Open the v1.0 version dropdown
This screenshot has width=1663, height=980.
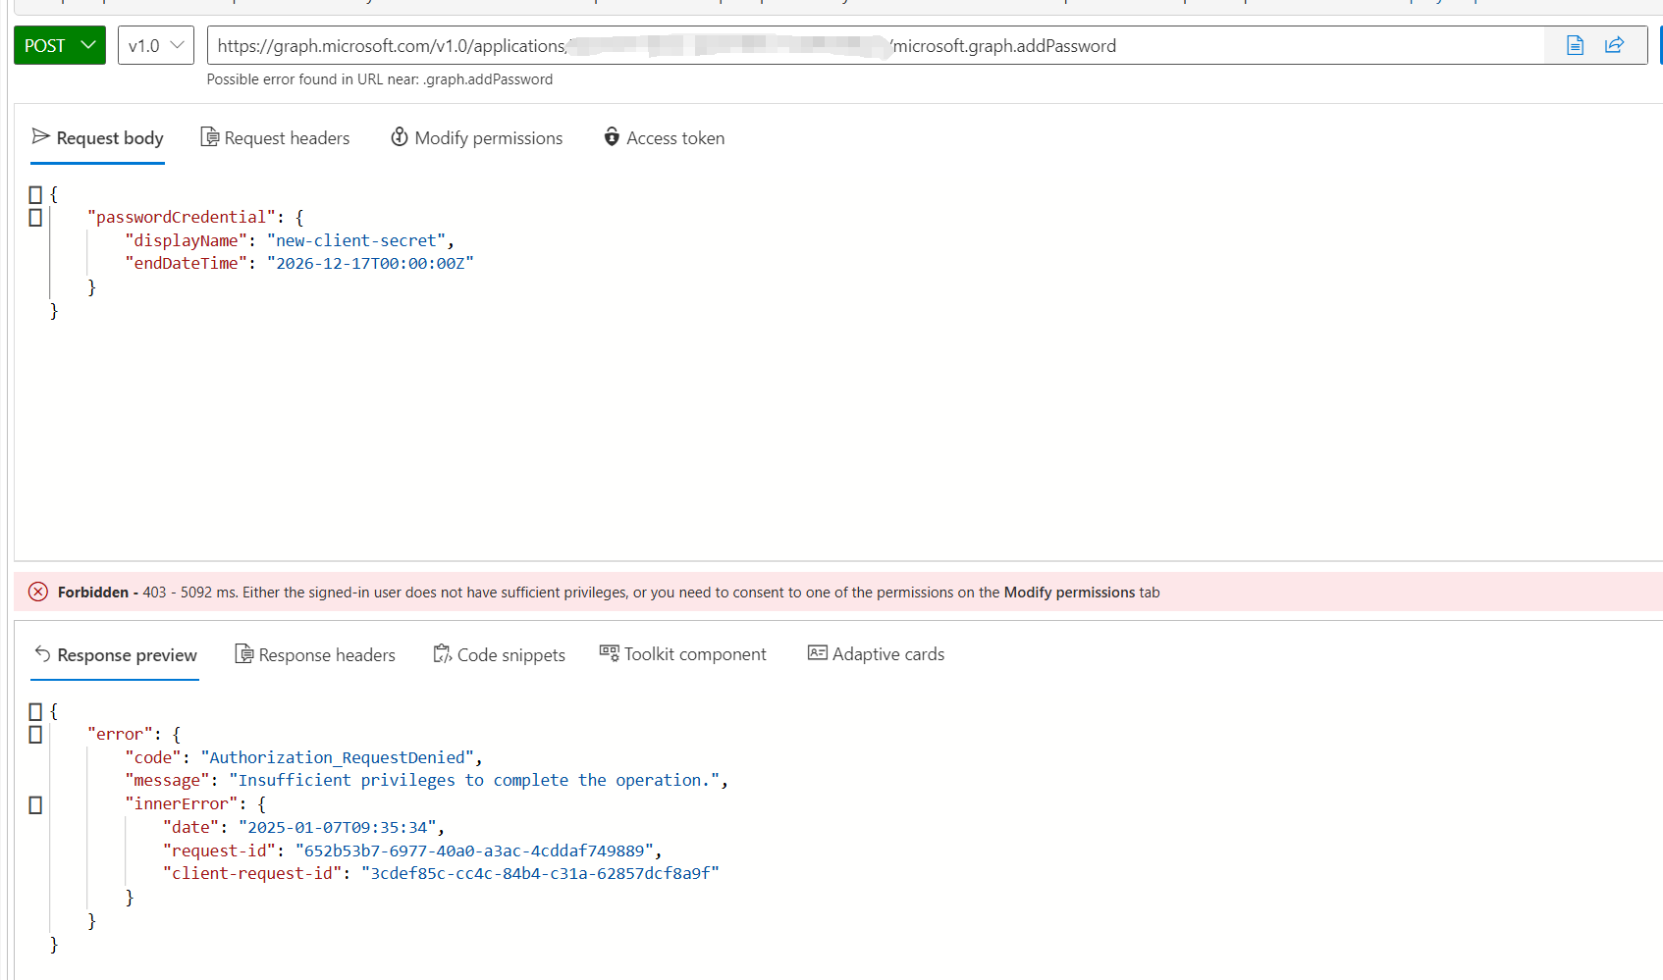(156, 45)
